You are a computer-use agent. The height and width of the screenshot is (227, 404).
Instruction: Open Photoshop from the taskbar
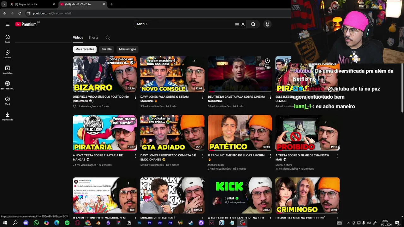click(x=139, y=223)
